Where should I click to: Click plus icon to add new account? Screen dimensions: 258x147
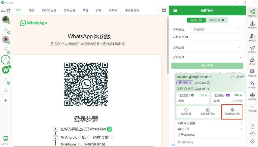(x=6, y=100)
